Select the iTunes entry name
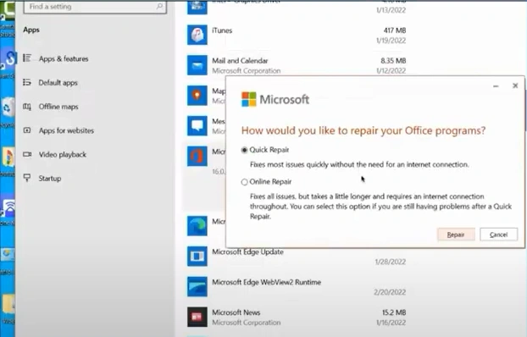The width and height of the screenshot is (527, 337). (x=222, y=30)
